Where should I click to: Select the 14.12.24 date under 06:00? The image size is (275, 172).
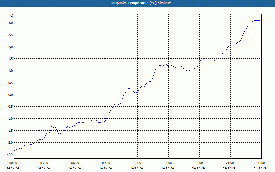click(x=75, y=168)
